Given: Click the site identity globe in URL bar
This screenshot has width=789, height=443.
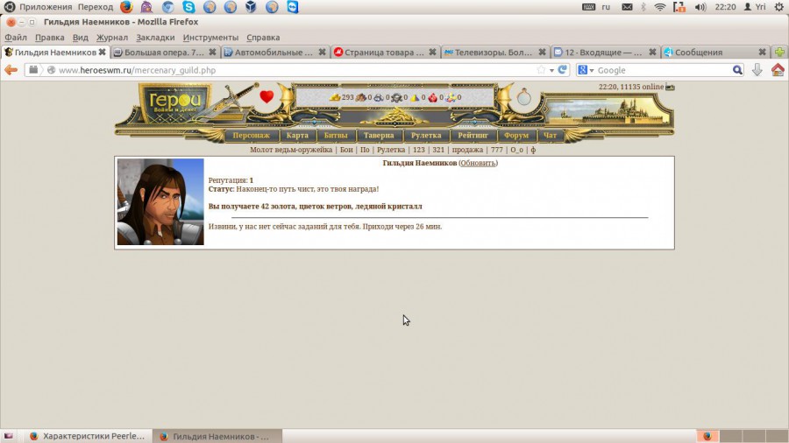Looking at the screenshot, I should pyautogui.click(x=51, y=70).
